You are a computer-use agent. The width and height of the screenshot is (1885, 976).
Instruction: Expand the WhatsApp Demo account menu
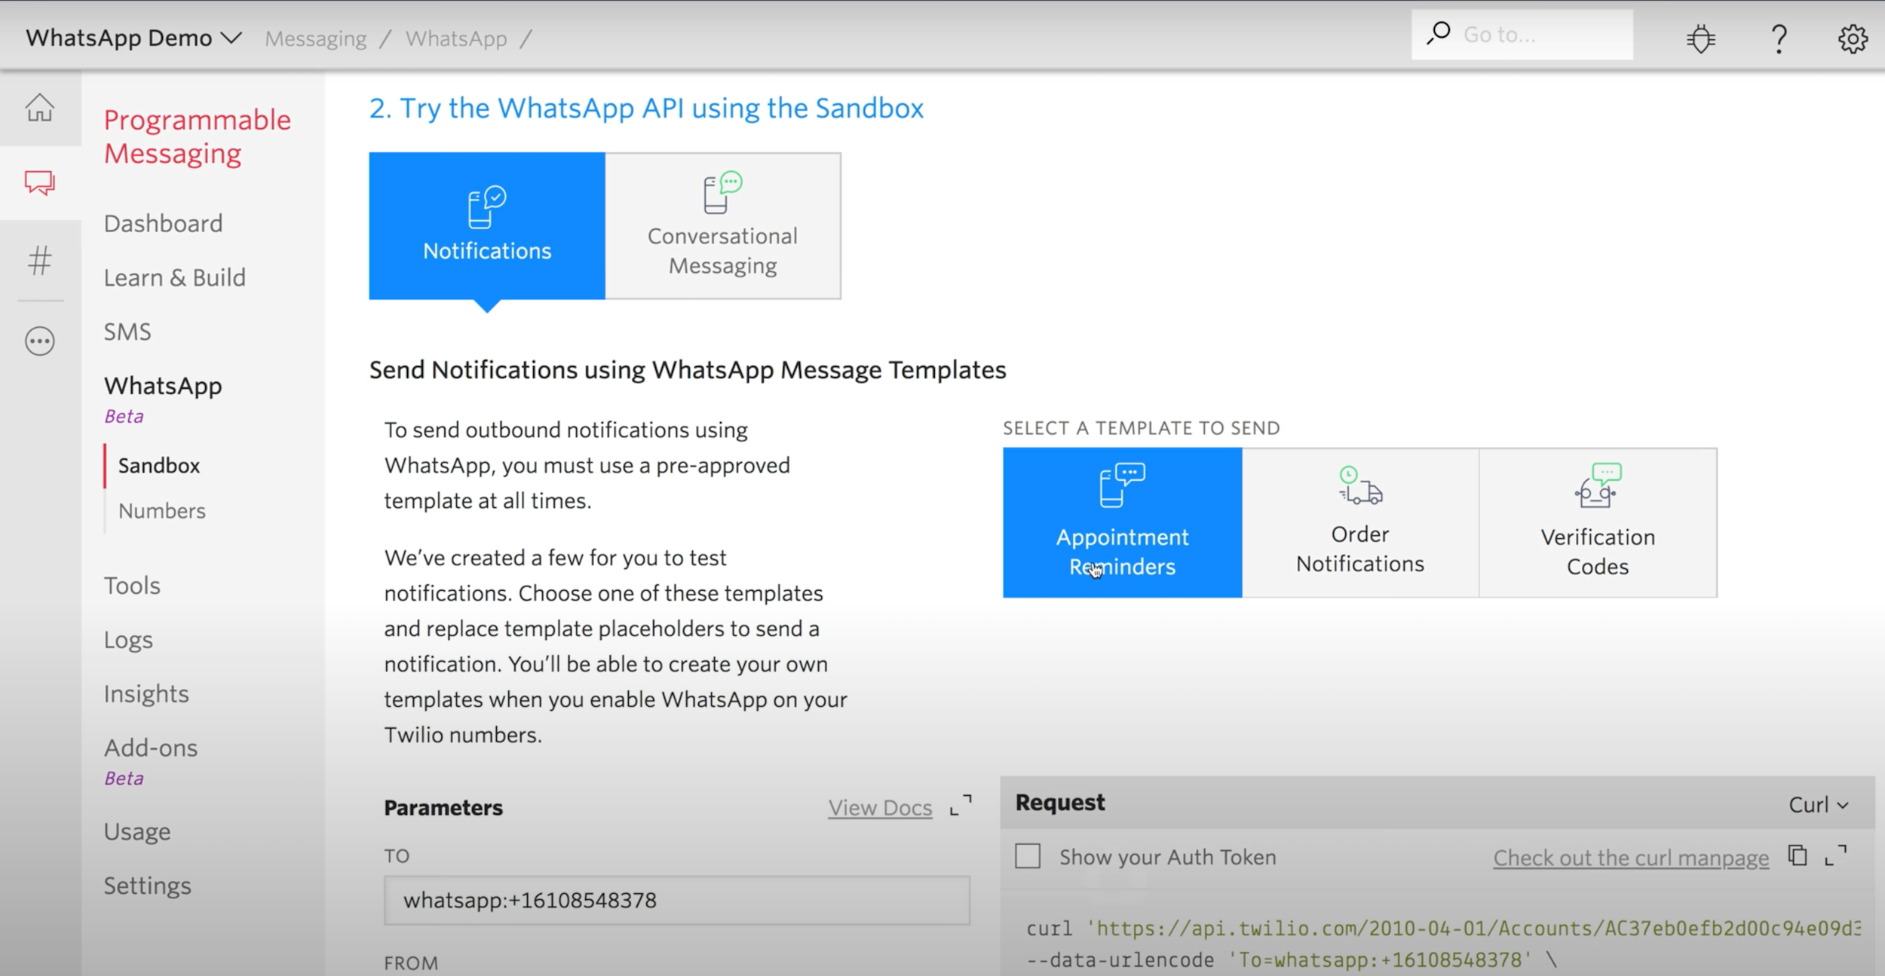(x=130, y=38)
